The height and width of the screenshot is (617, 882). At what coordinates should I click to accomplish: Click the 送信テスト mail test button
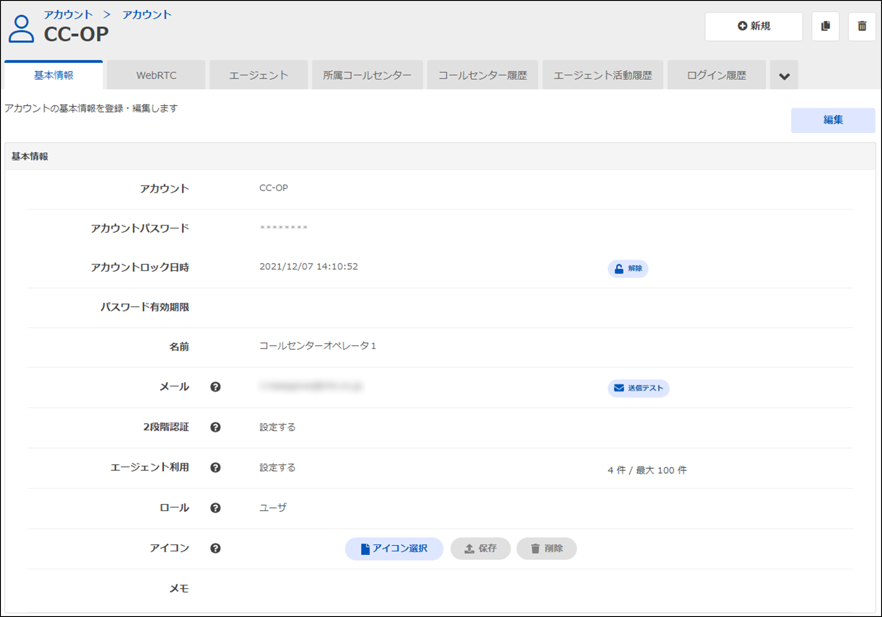[638, 388]
